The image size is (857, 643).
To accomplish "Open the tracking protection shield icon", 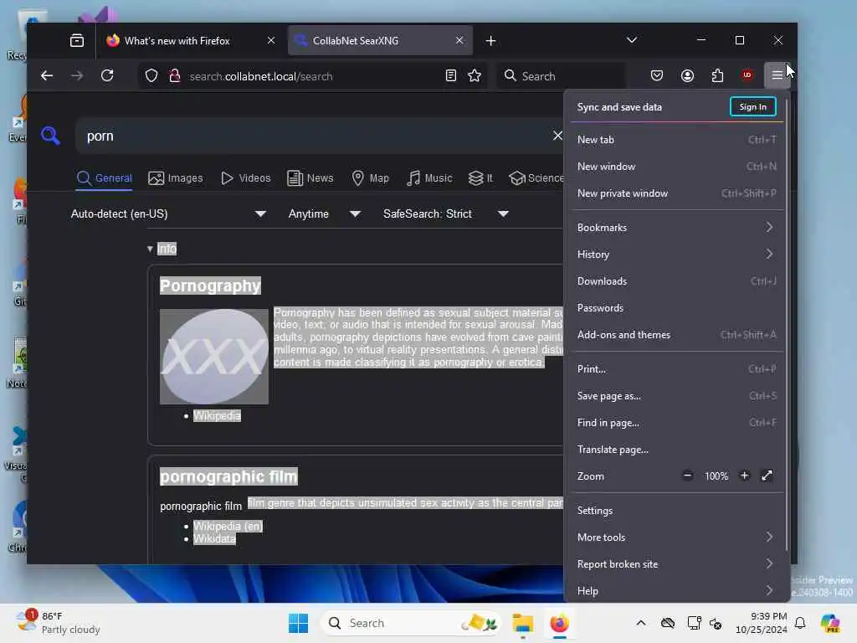I will [x=151, y=76].
